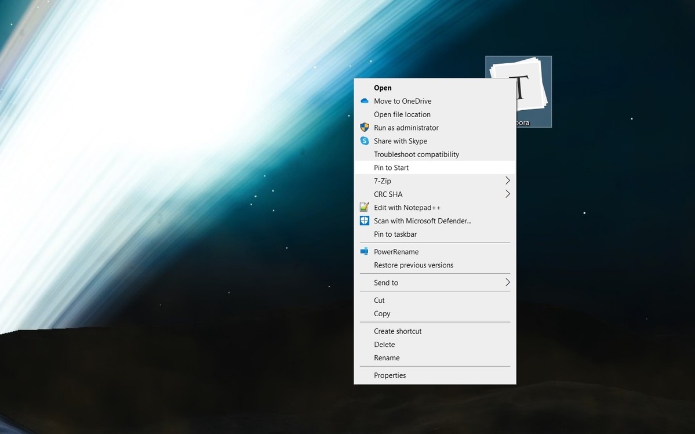Click the Skype icon in context menu

click(x=365, y=141)
